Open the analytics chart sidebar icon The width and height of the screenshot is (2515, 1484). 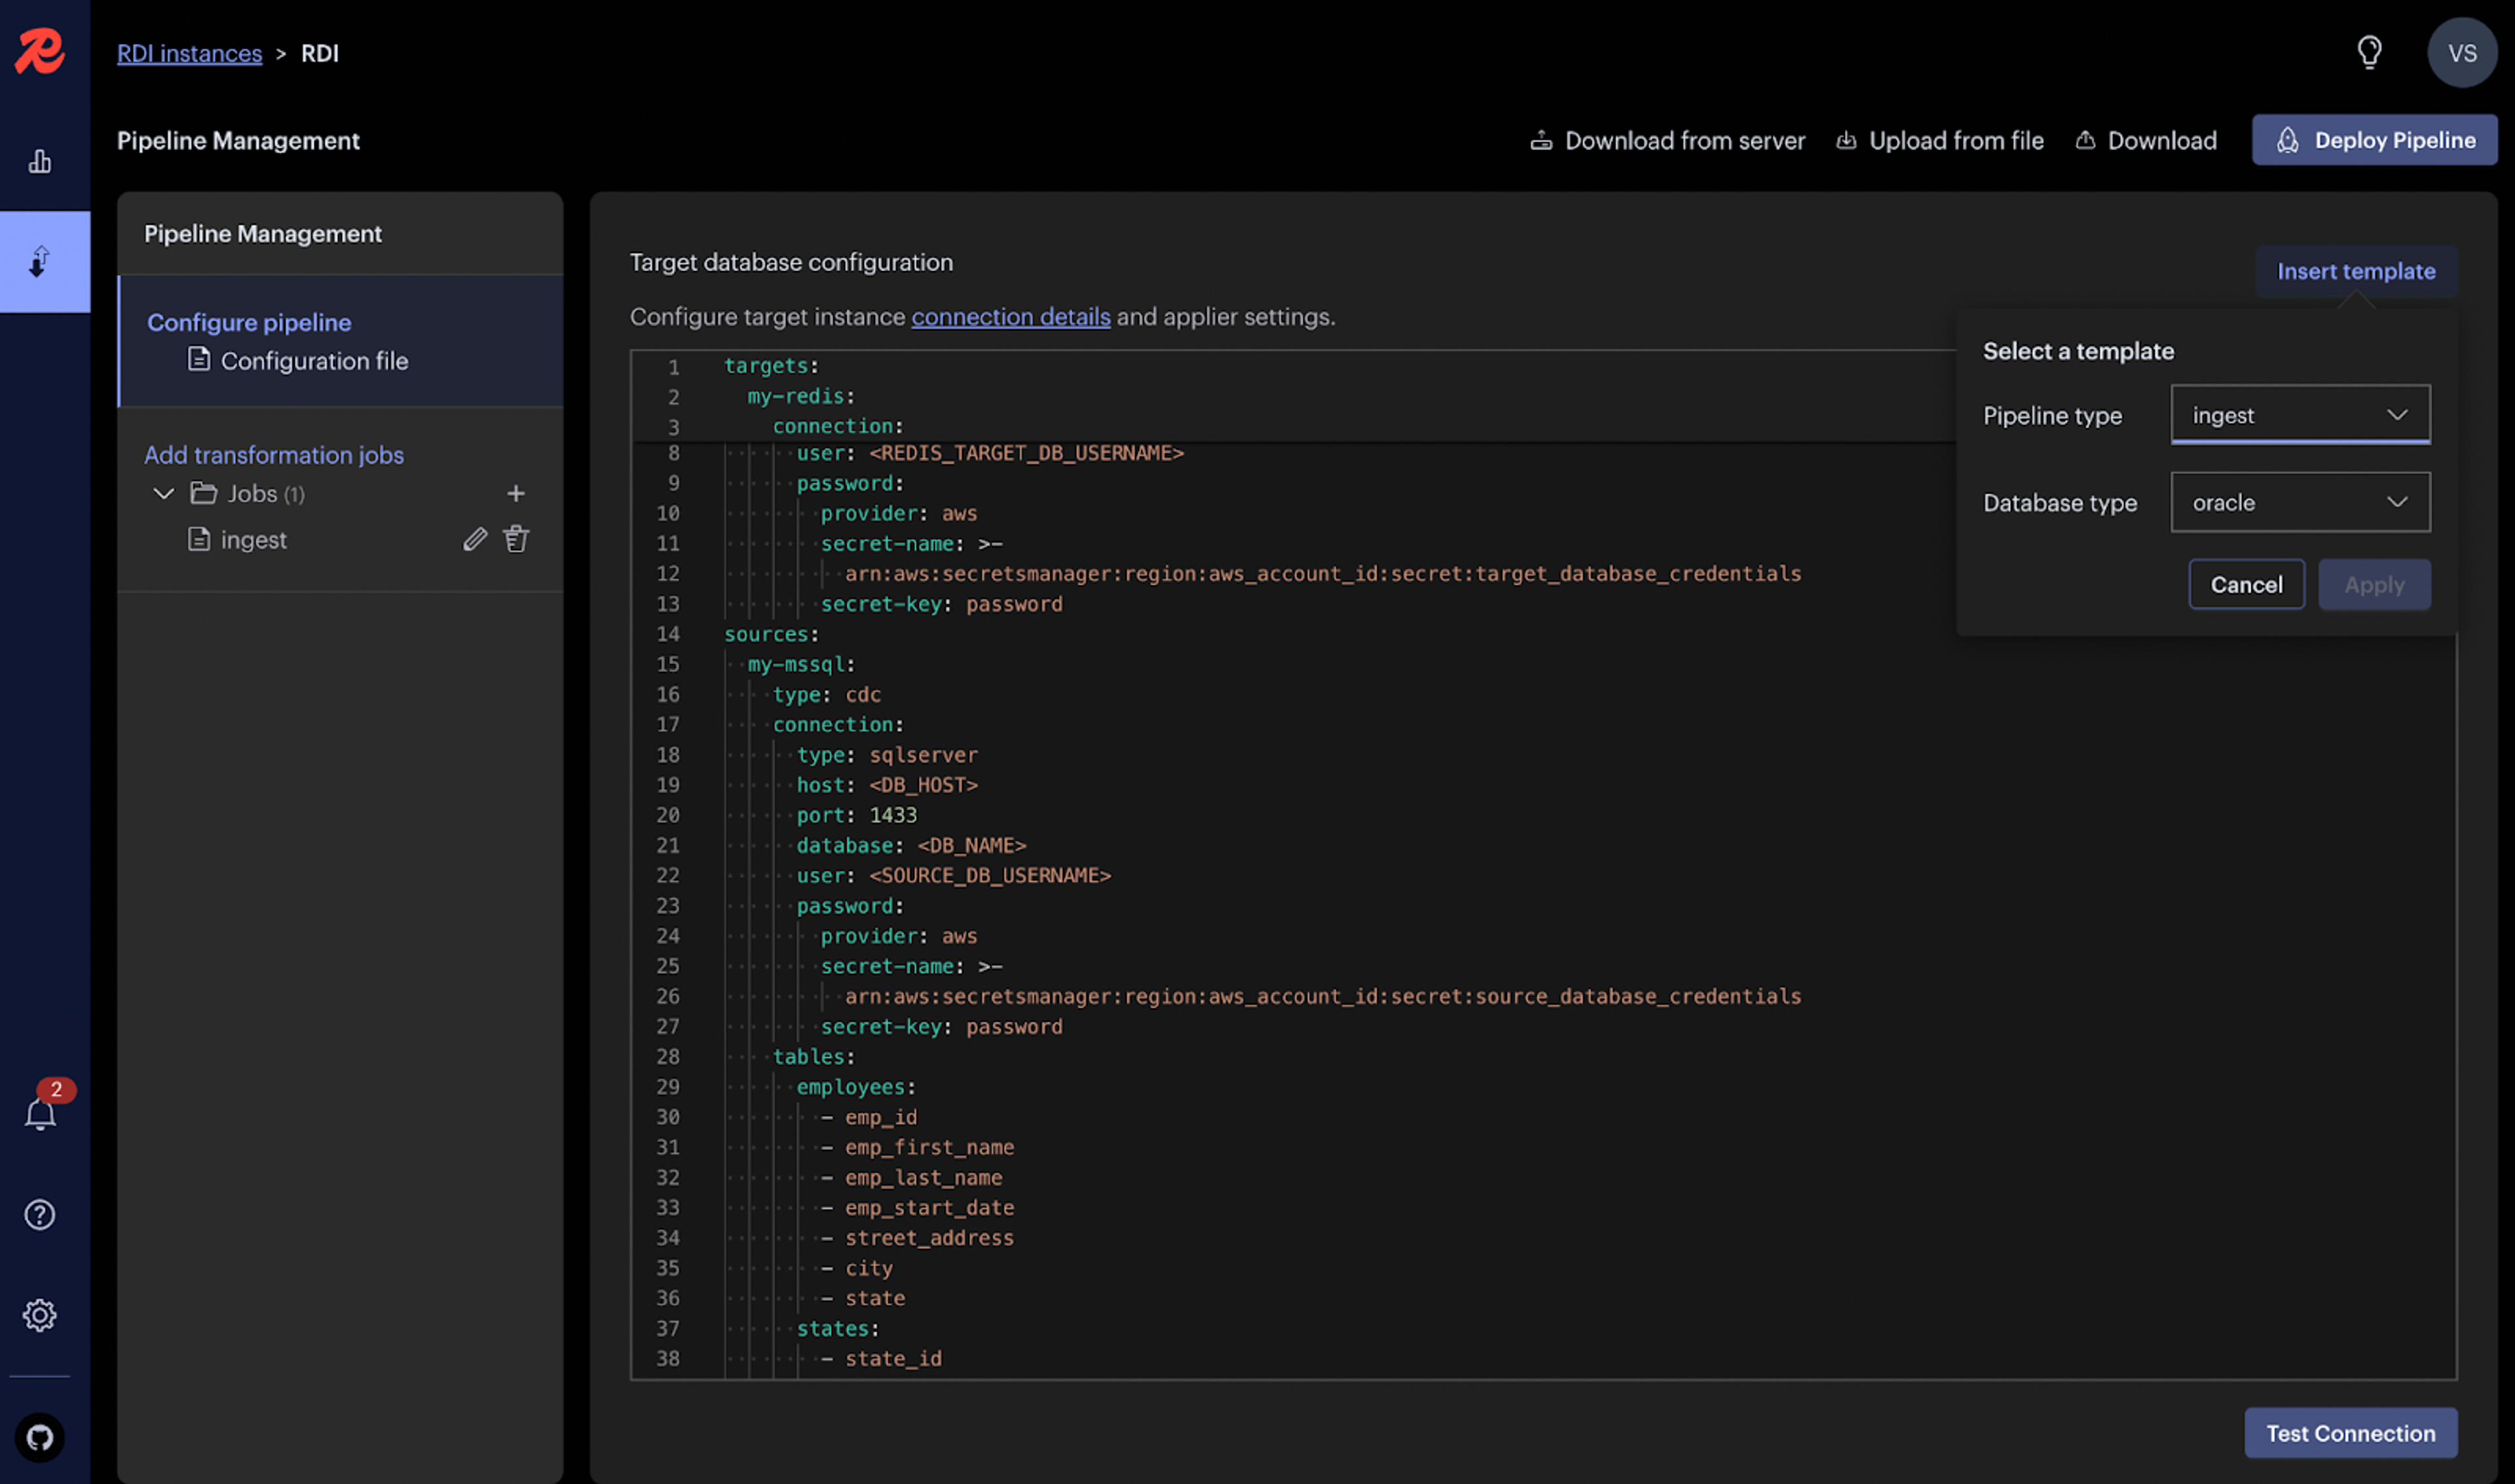(x=40, y=162)
